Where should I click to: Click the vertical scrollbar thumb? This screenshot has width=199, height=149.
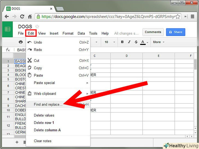point(195,64)
